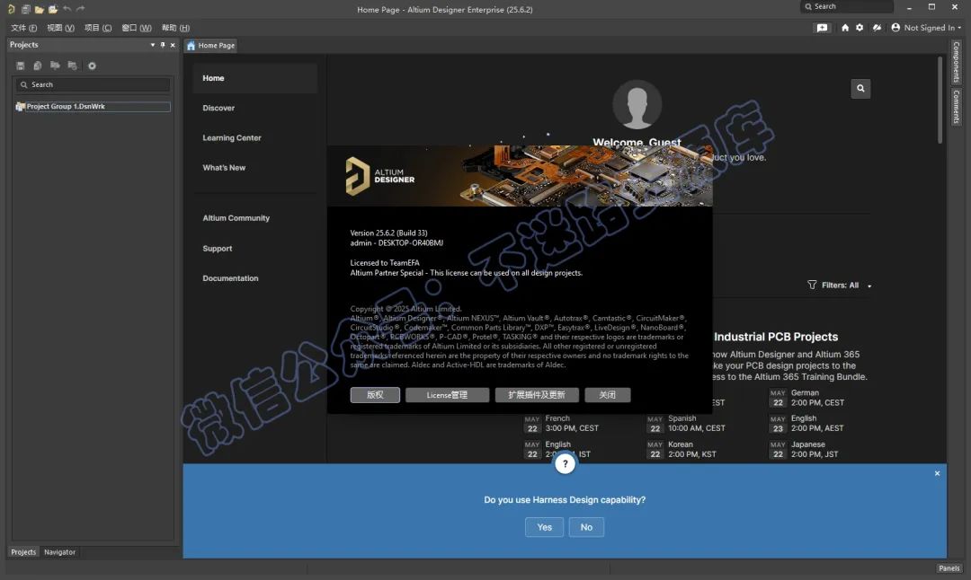
Task: Click the open project documents icon in Projects panel
Action: (55, 66)
